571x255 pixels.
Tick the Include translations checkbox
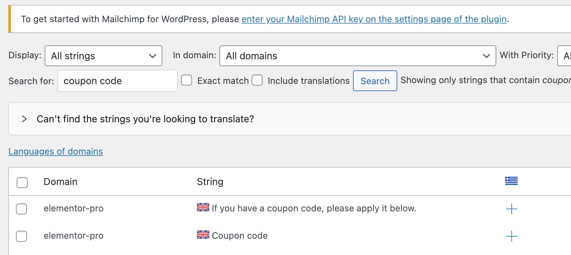point(257,80)
